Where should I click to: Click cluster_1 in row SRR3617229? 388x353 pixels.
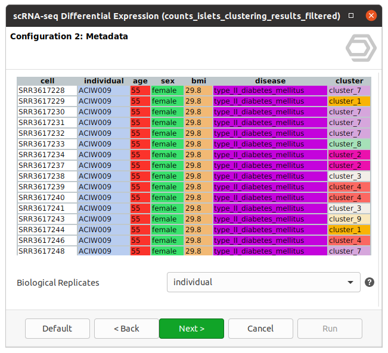click(x=349, y=101)
